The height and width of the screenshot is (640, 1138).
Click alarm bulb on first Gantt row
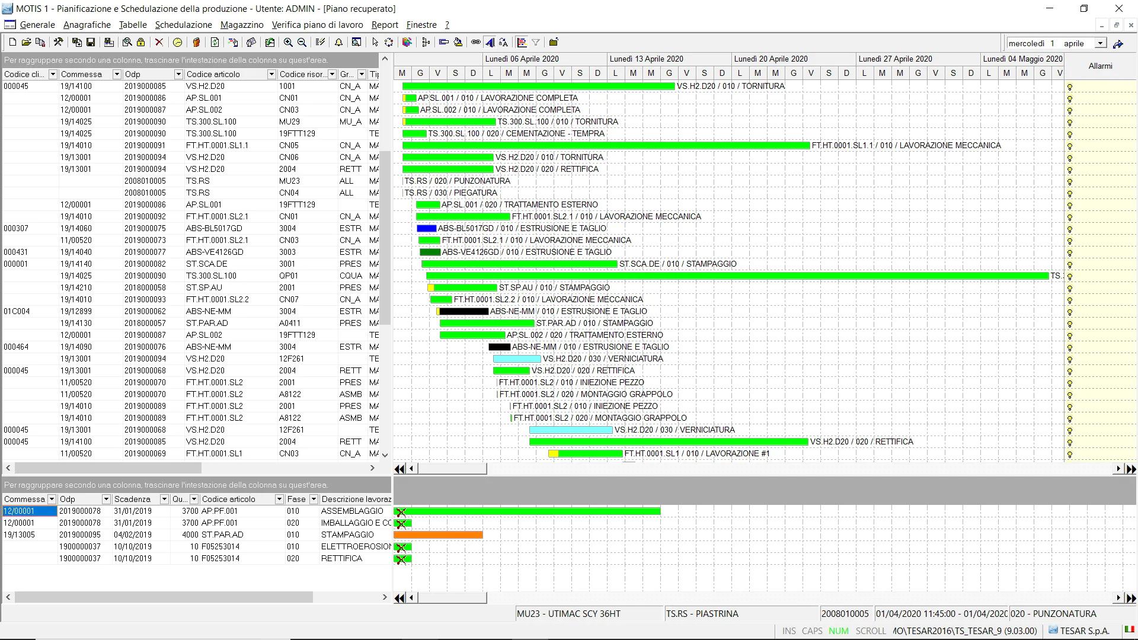[1070, 87]
